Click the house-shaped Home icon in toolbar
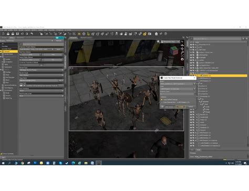The image size is (249, 191). point(156,34)
